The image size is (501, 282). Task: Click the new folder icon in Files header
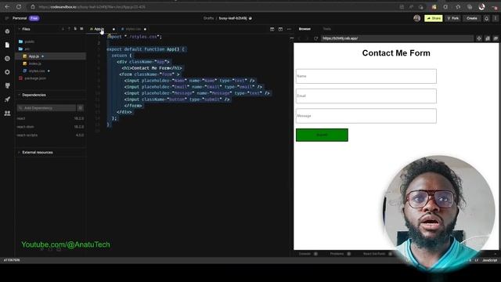[x=81, y=29]
